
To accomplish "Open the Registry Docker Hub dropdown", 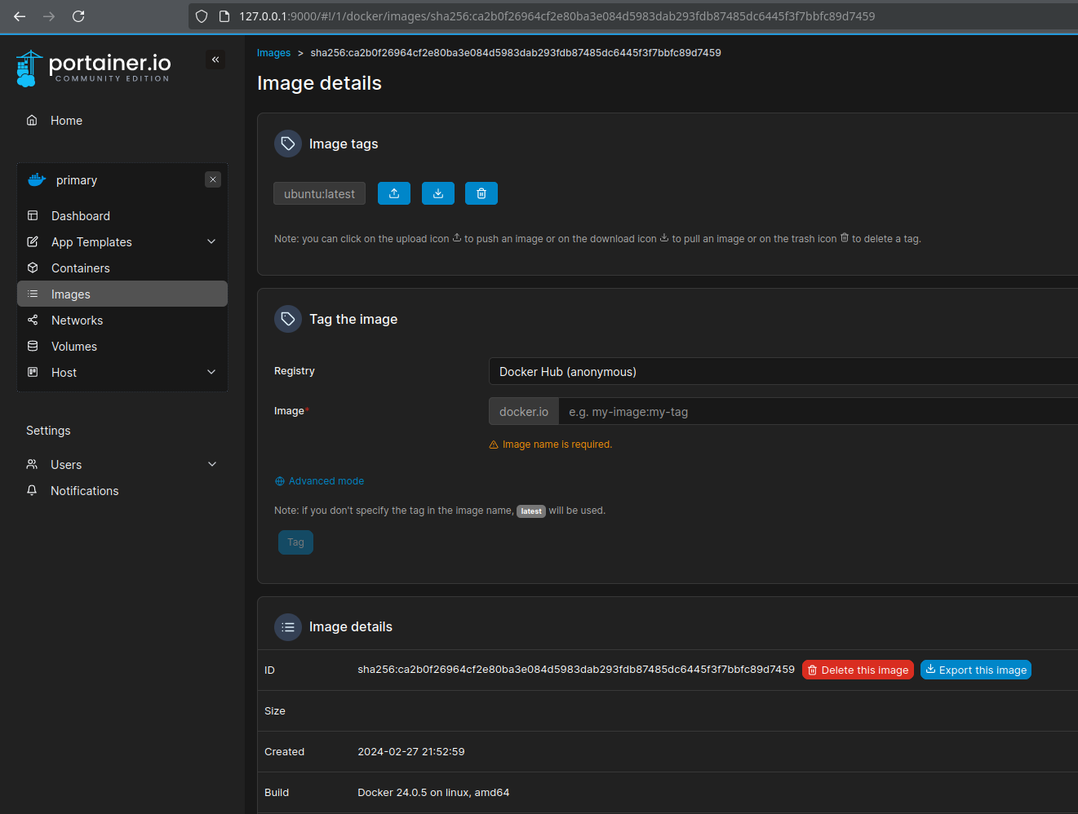I will click(783, 371).
